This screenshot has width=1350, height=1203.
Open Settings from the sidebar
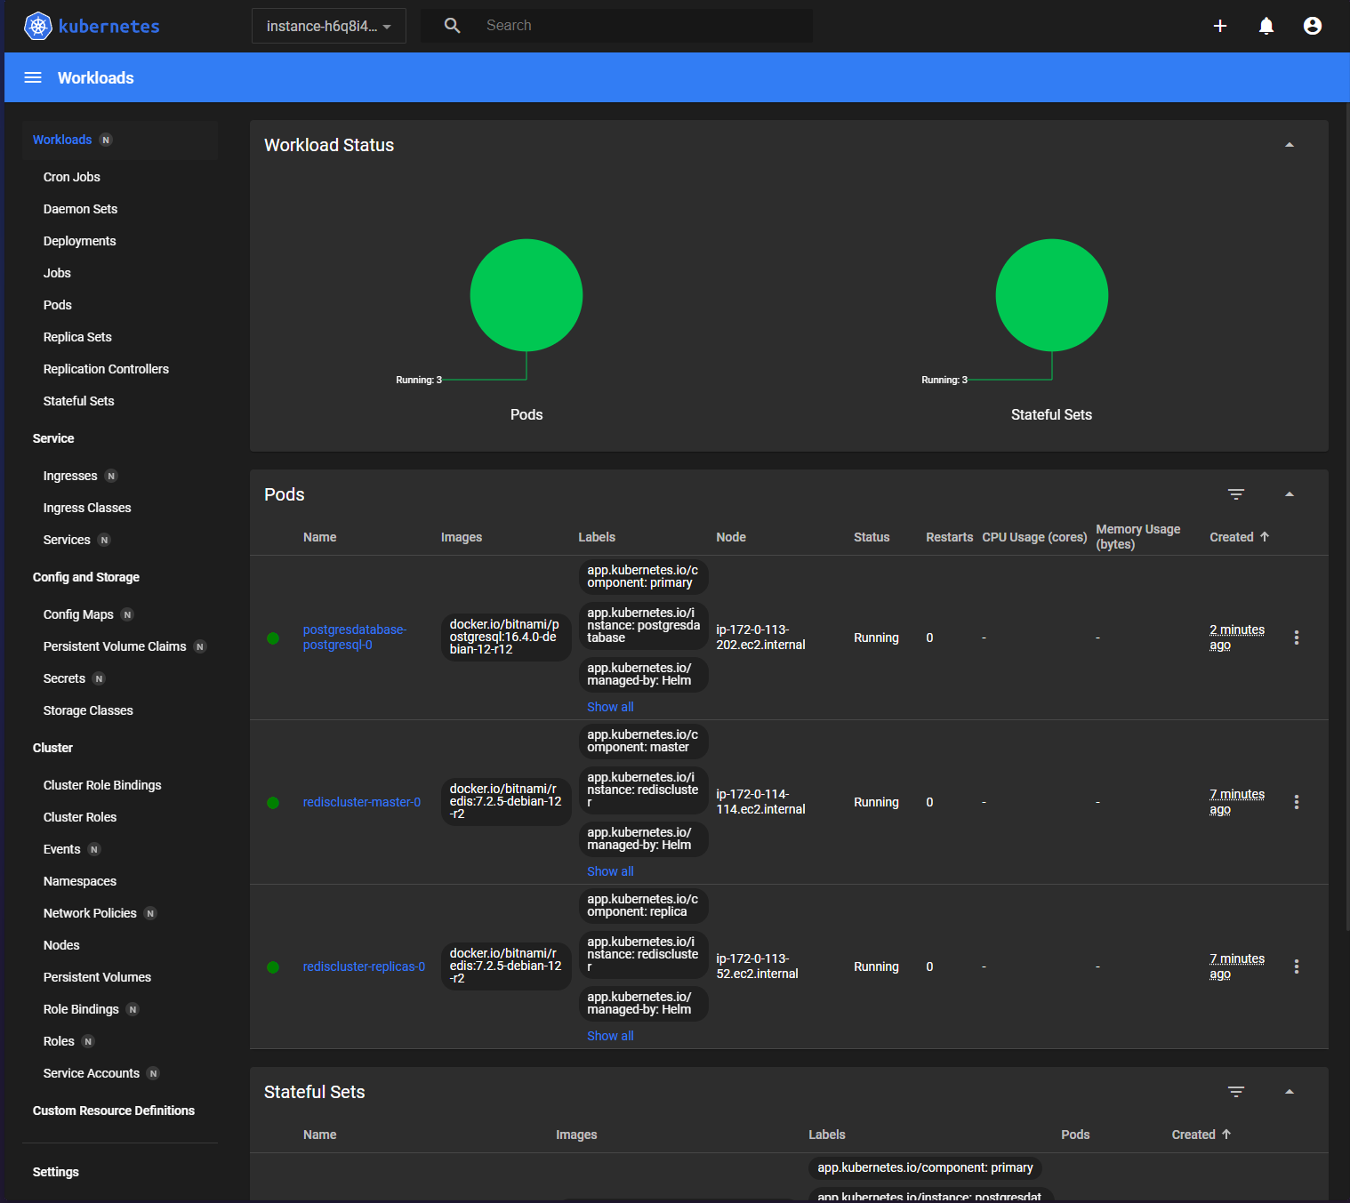coord(55,1171)
